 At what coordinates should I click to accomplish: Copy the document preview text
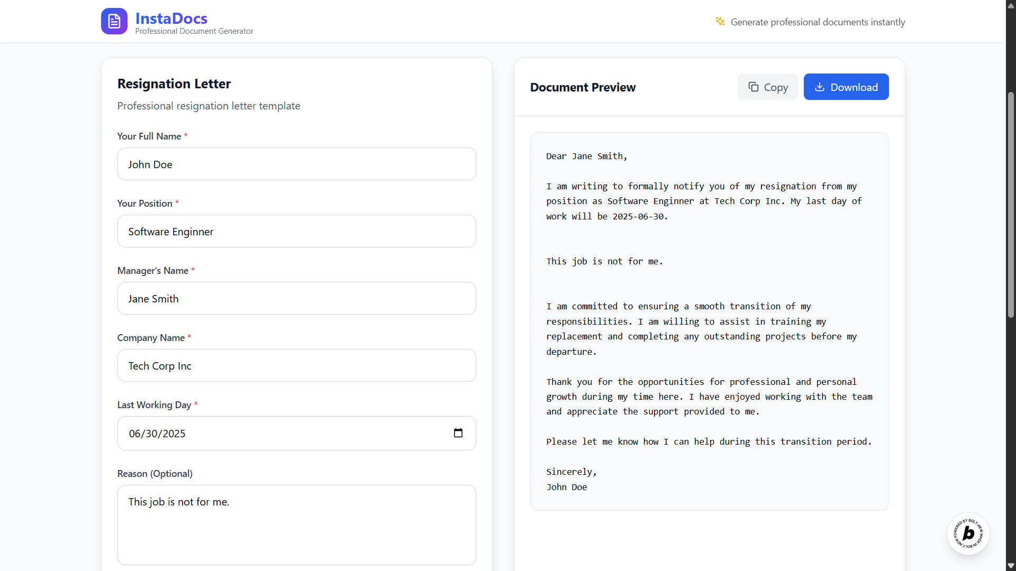click(768, 87)
